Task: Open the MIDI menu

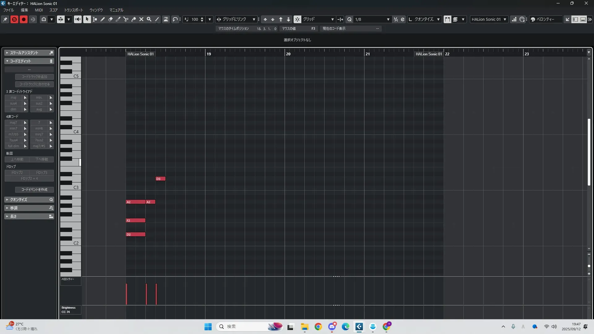Action: point(39,10)
